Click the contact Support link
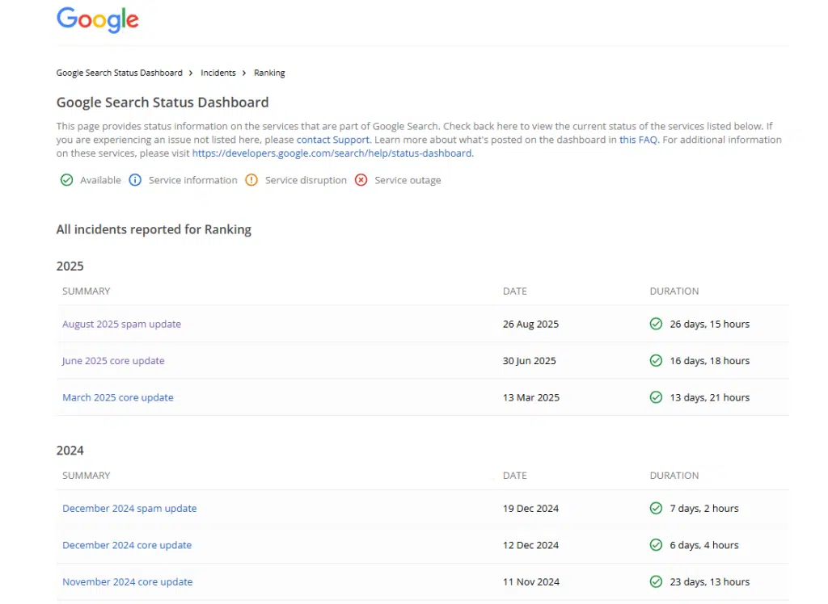Viewport: 828px width, 604px height. coord(332,140)
